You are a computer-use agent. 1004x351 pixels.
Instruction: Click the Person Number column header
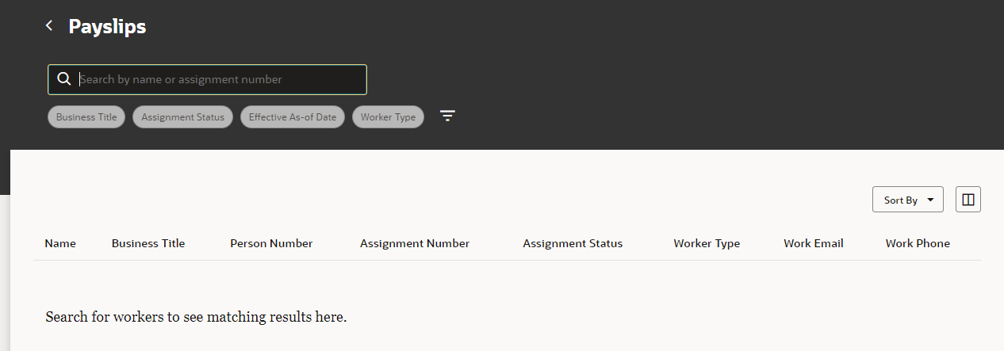(x=271, y=243)
